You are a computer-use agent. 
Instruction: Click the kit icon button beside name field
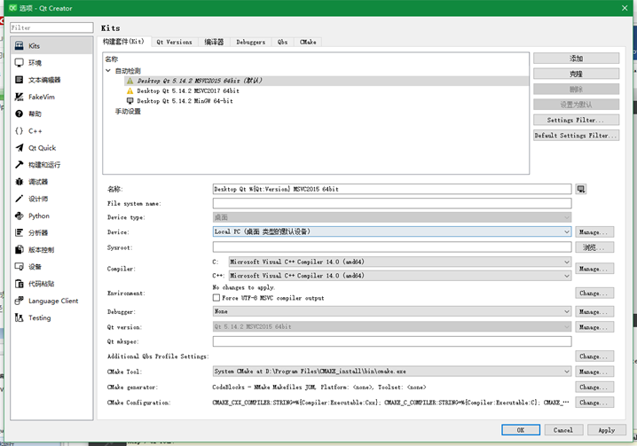click(x=581, y=189)
